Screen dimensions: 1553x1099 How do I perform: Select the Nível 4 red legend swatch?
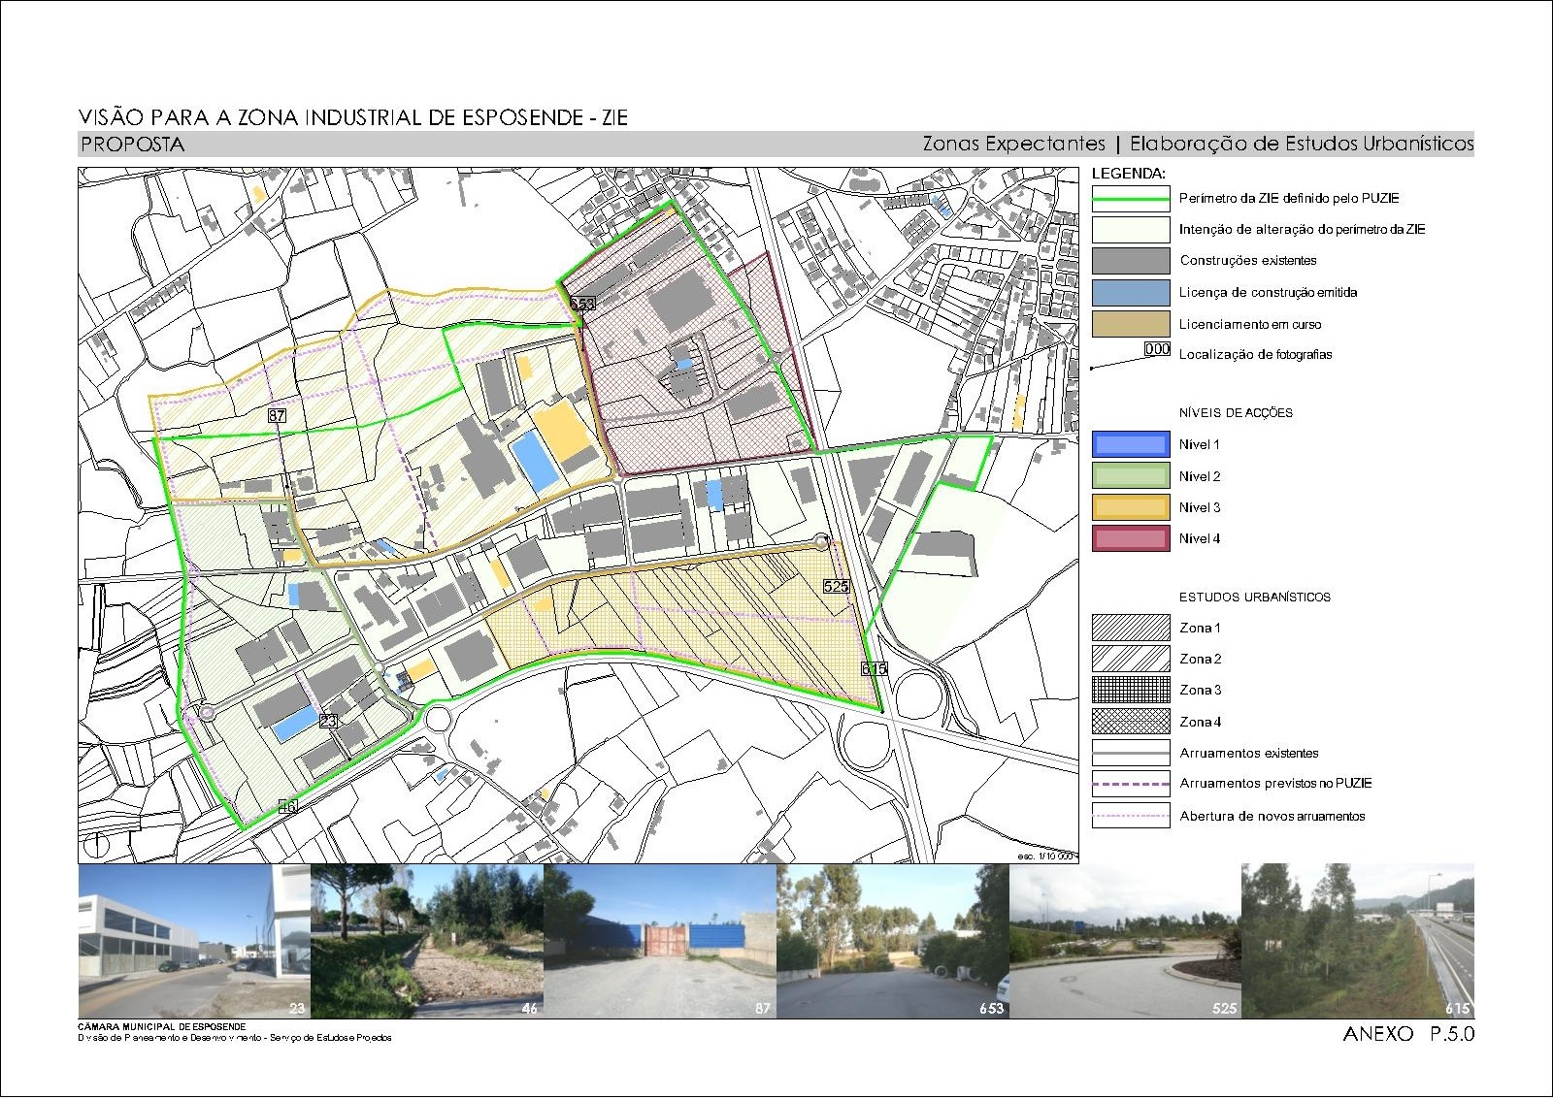(1131, 538)
